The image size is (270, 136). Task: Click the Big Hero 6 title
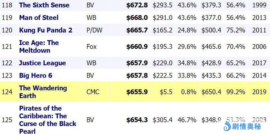click(x=36, y=76)
